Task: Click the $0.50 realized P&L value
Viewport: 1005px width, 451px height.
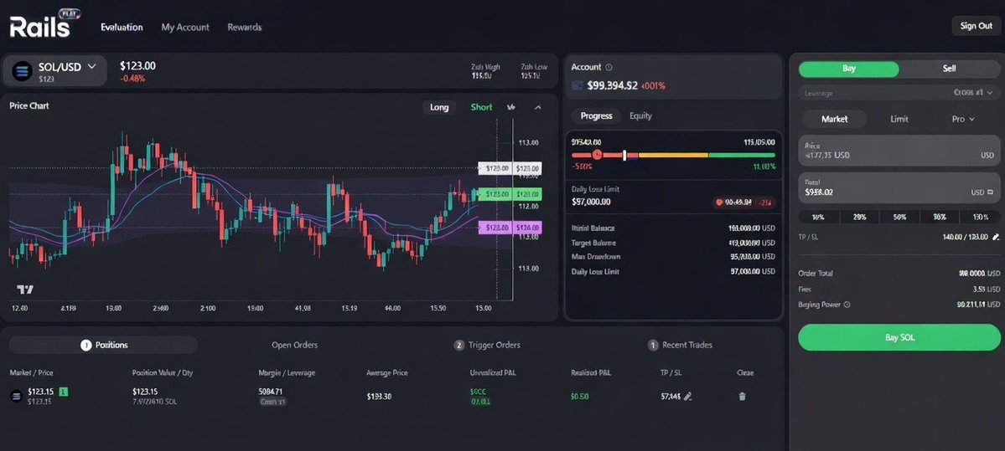Action: (x=579, y=397)
